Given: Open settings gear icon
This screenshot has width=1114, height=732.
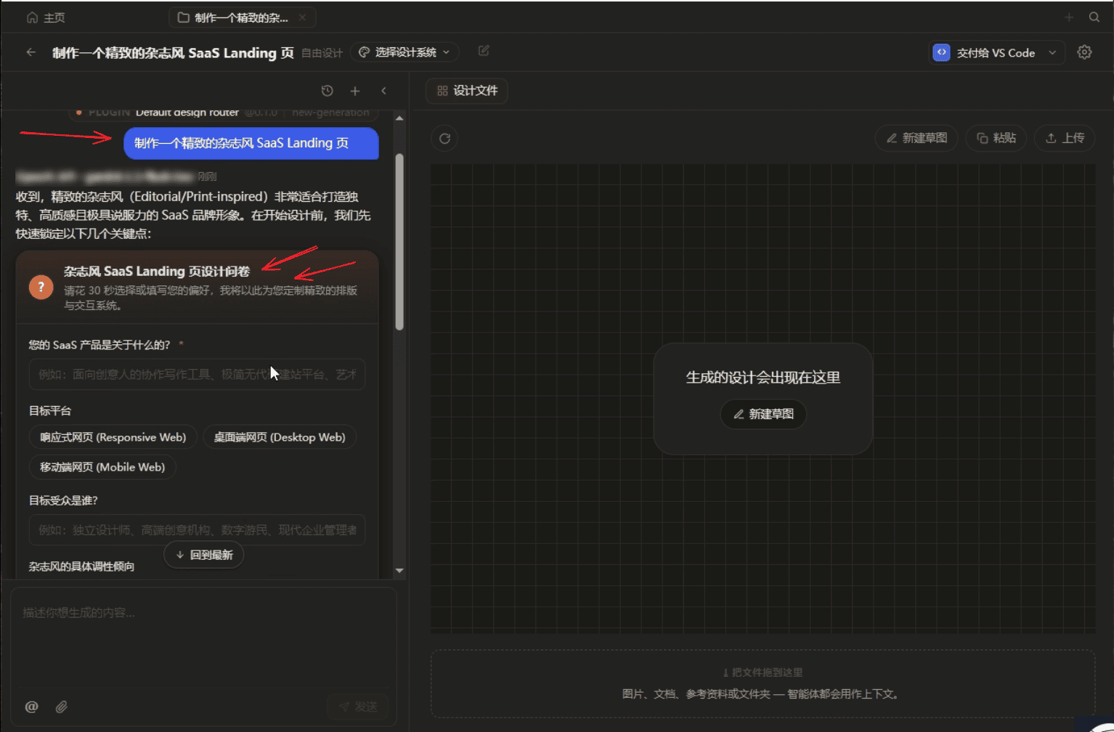Looking at the screenshot, I should coord(1084,52).
